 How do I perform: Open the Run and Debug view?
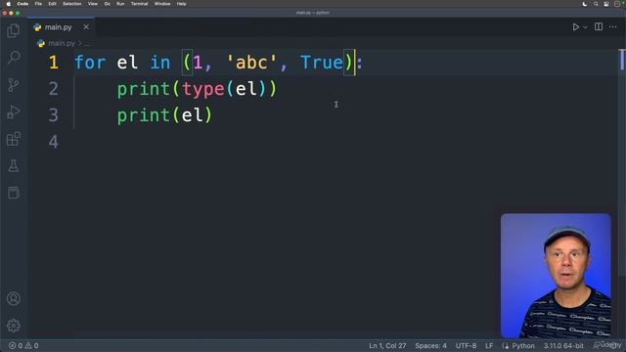click(x=14, y=111)
